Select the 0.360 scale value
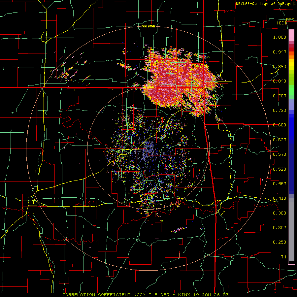This screenshot has width=297, height=297. tap(280, 213)
